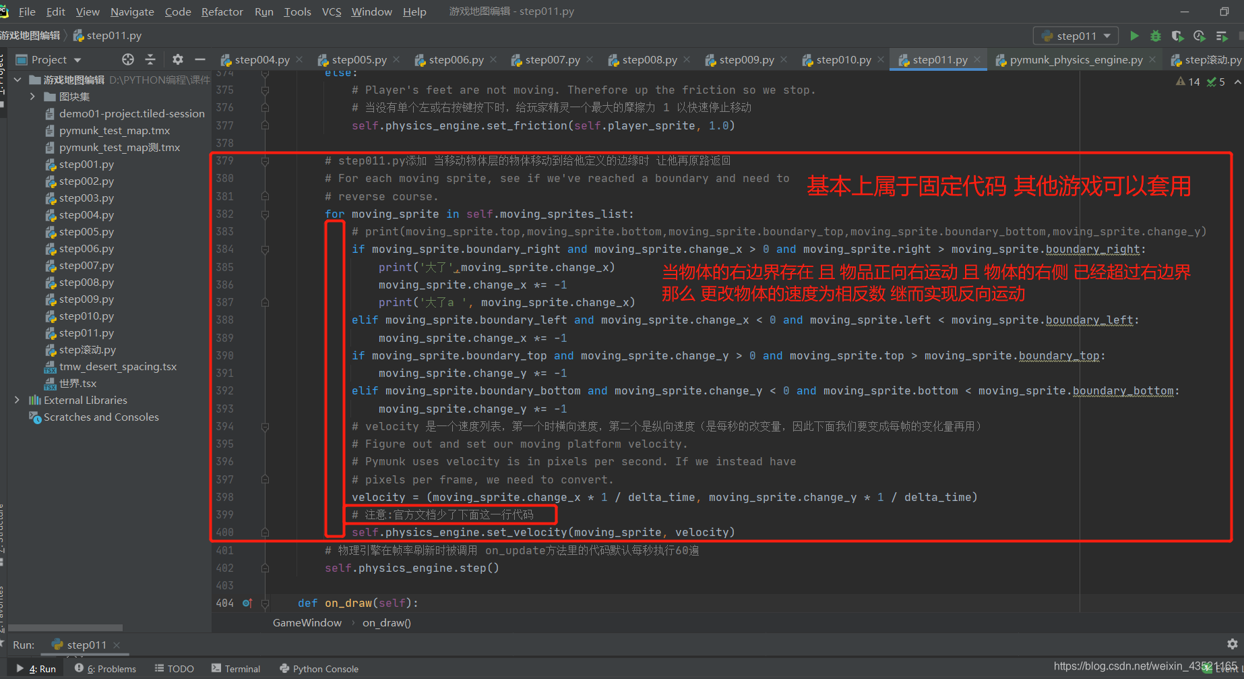
Task: Toggle code fold marker at line 379
Action: point(265,161)
